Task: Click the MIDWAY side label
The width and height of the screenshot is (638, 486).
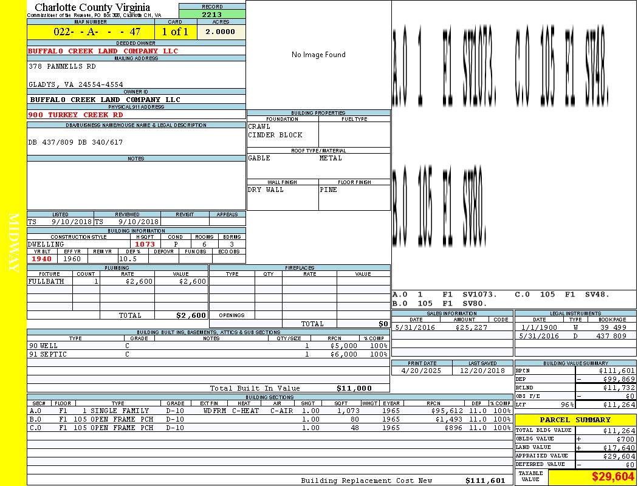Action: tap(13, 243)
